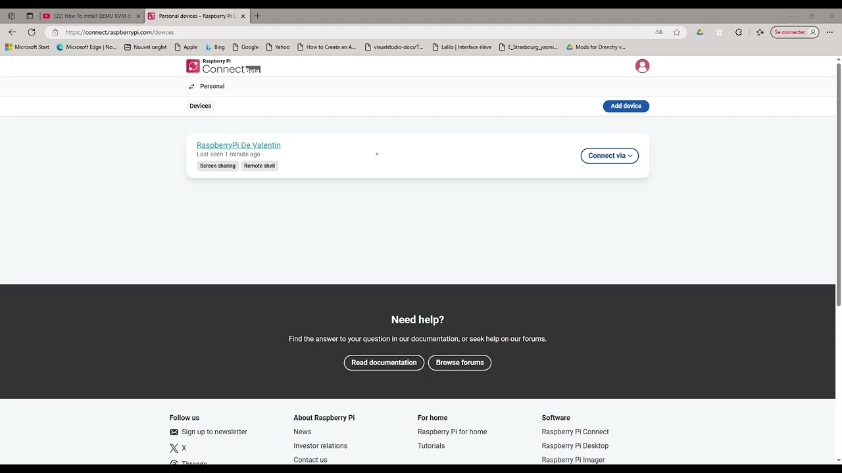Open Raspberry Pi for home link

(453, 432)
